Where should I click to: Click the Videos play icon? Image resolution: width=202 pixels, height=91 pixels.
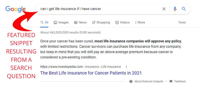pyautogui.click(x=117, y=22)
